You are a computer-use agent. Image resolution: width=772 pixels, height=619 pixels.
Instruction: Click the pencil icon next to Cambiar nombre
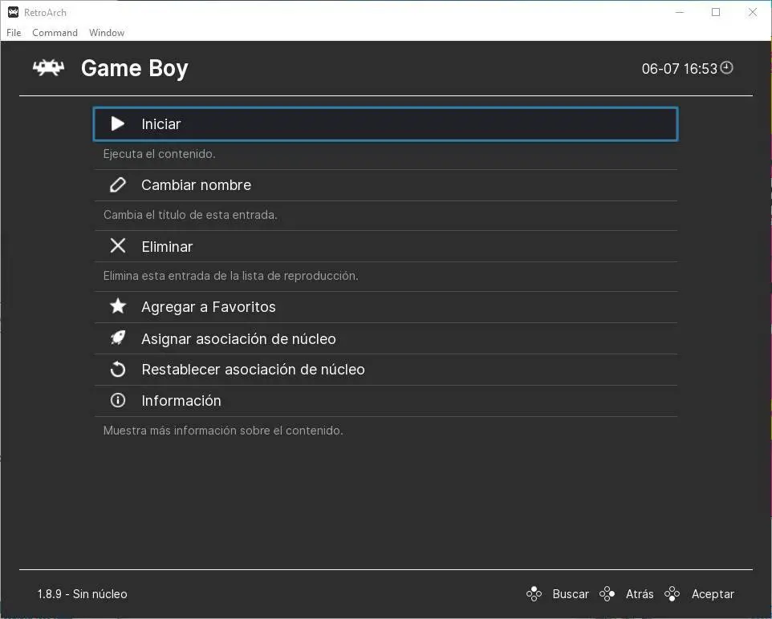[118, 185]
